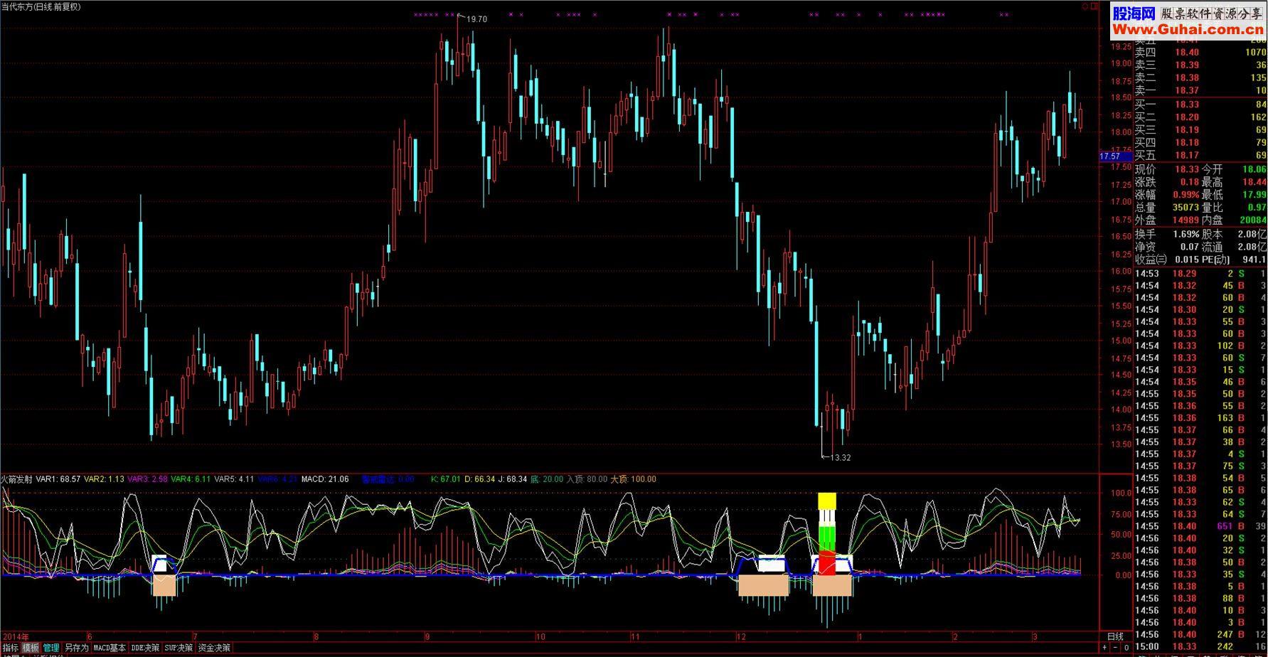Click the 卖二 18.38 order row
This screenshot has height=657, width=1268.
click(x=1200, y=78)
